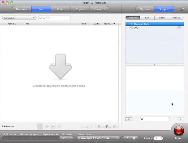The image size is (188, 143).
Task: Click the yellow minimize window button
Action: tap(7, 3)
